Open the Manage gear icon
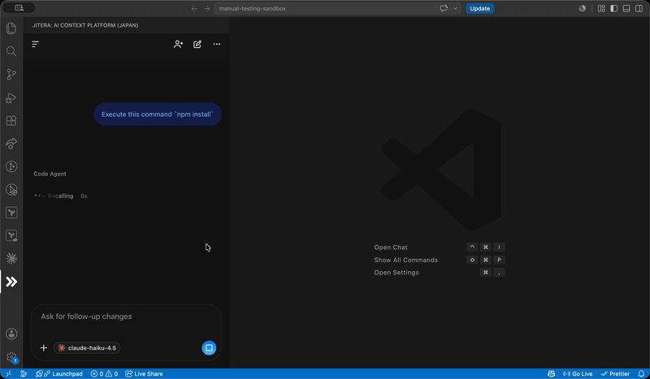650x379 pixels. coord(11,357)
